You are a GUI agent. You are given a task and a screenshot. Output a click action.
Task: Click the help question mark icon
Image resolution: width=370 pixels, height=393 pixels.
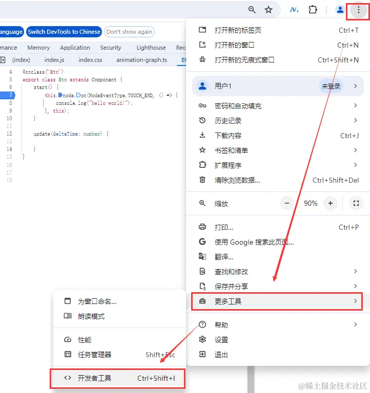pyautogui.click(x=202, y=324)
